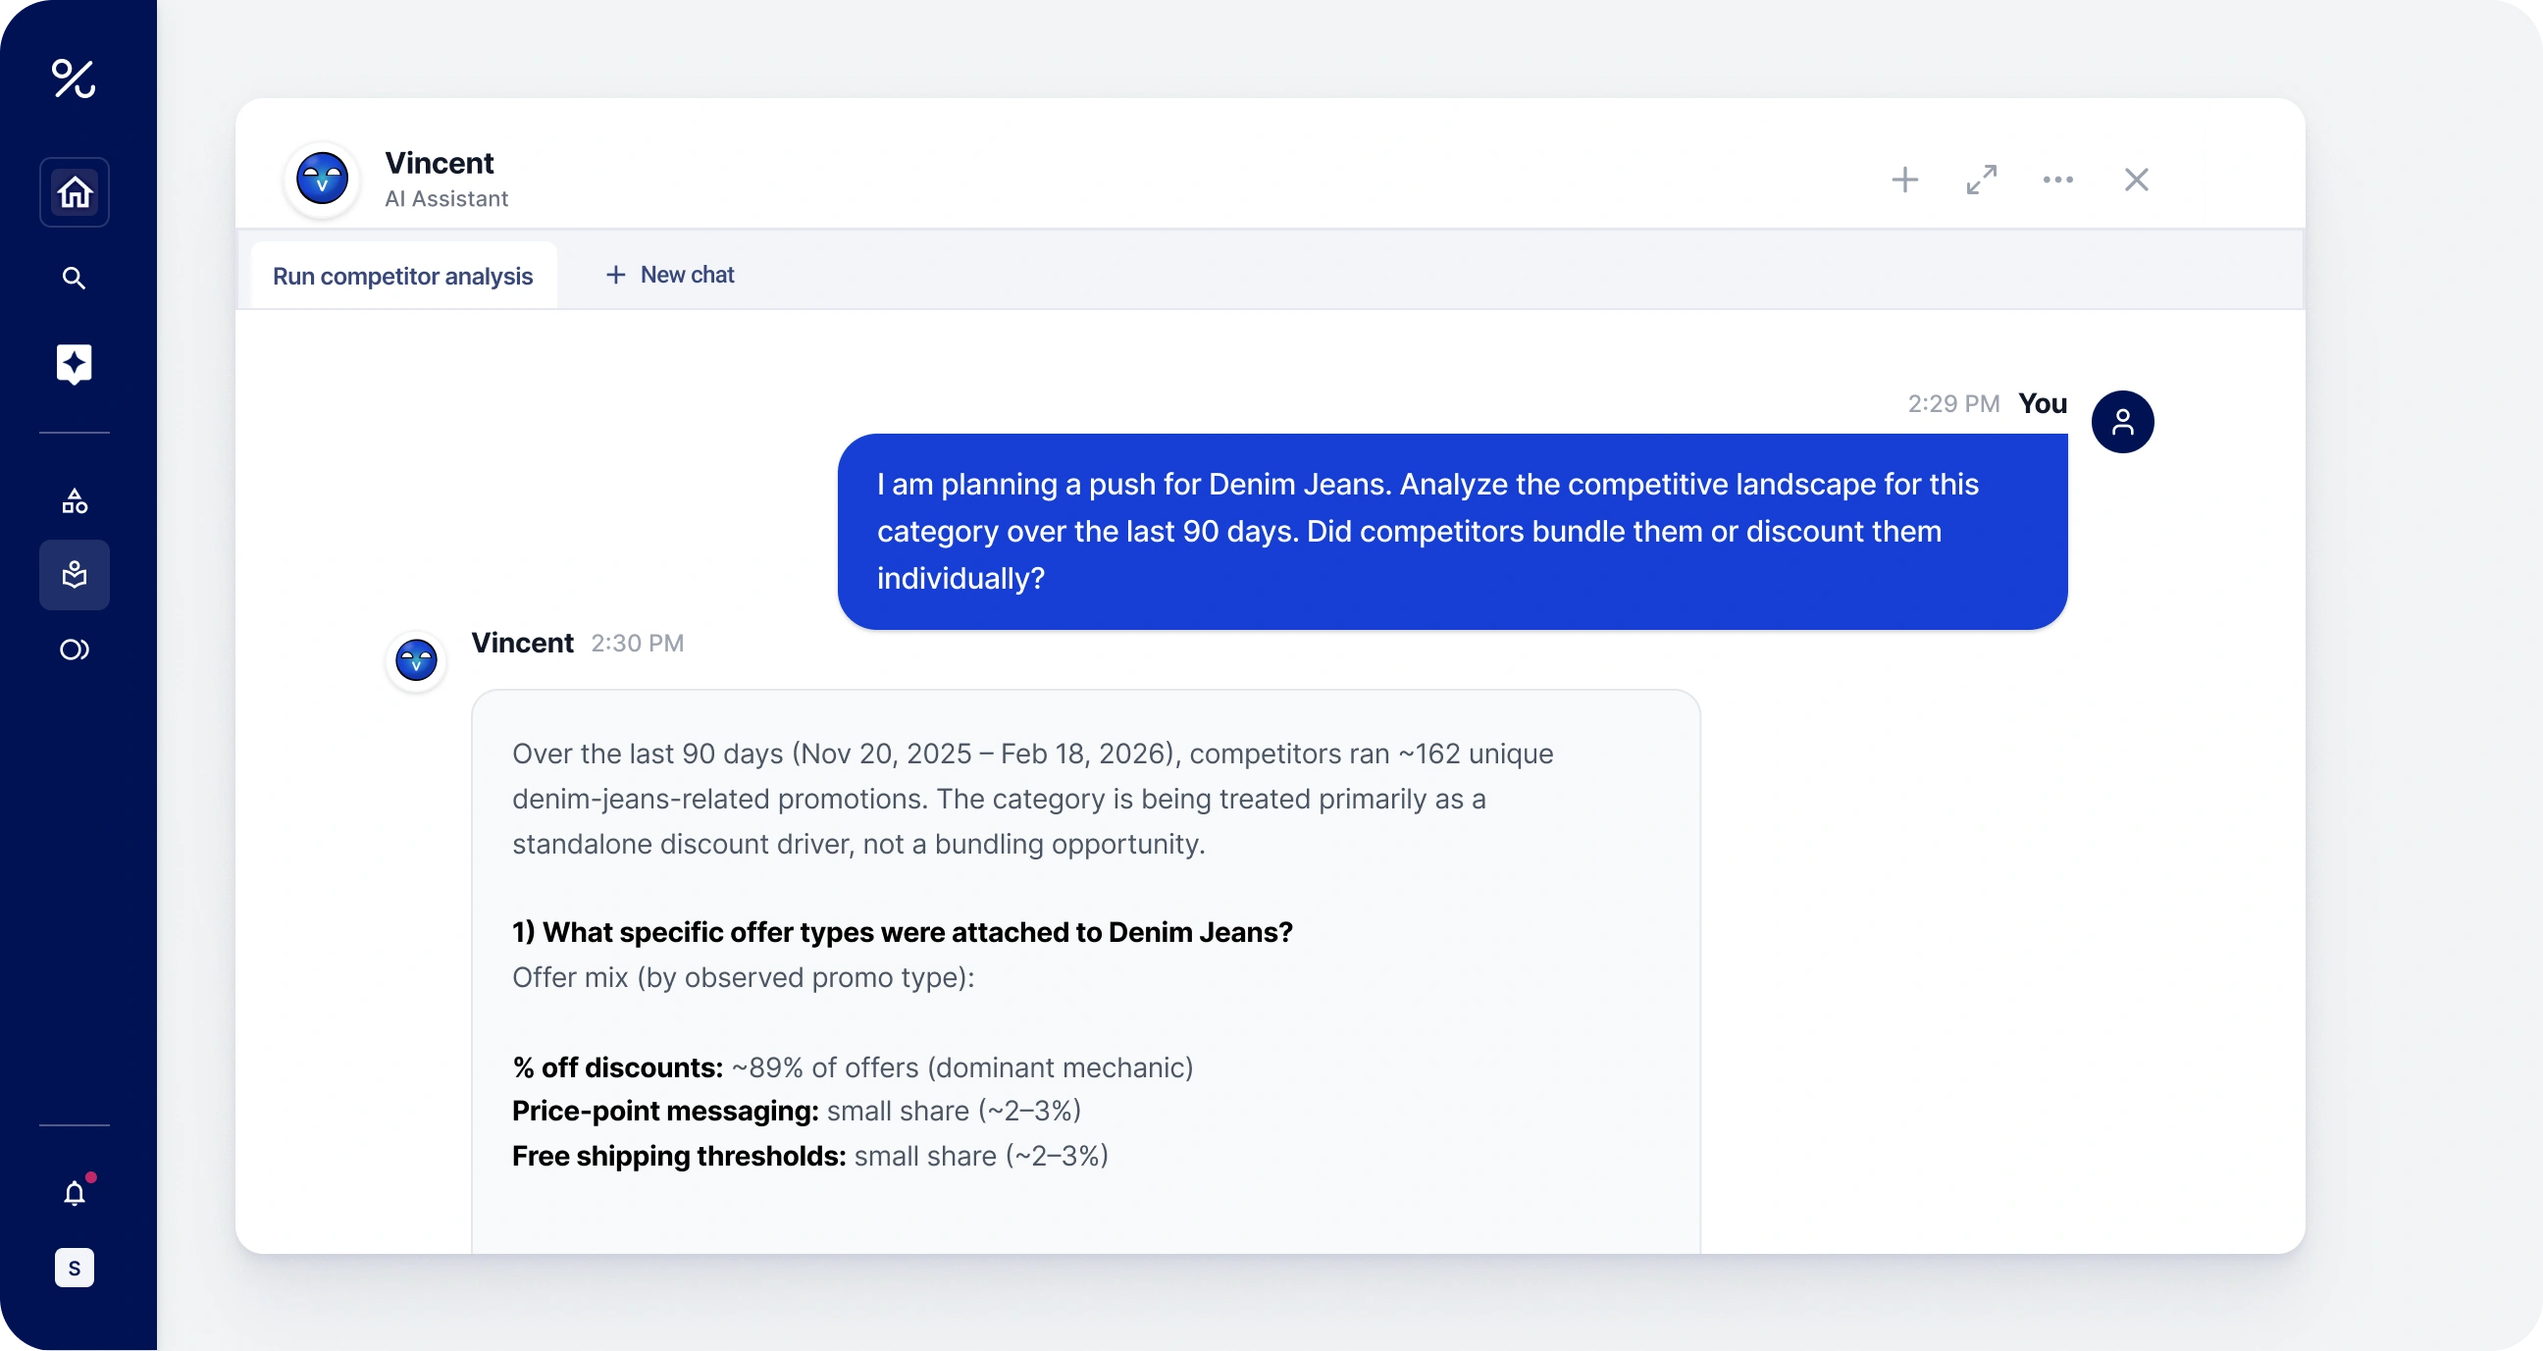Screen dimensions: 2543x1351
Task: Open a New chat tab
Action: (x=670, y=275)
